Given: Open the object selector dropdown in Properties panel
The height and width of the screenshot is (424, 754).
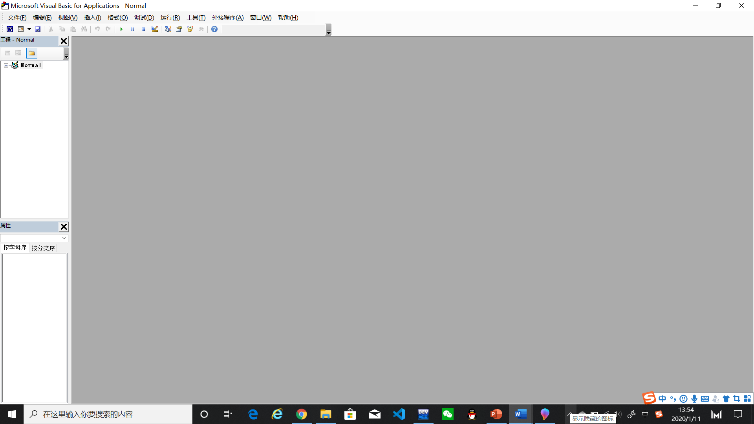Looking at the screenshot, I should click(64, 238).
